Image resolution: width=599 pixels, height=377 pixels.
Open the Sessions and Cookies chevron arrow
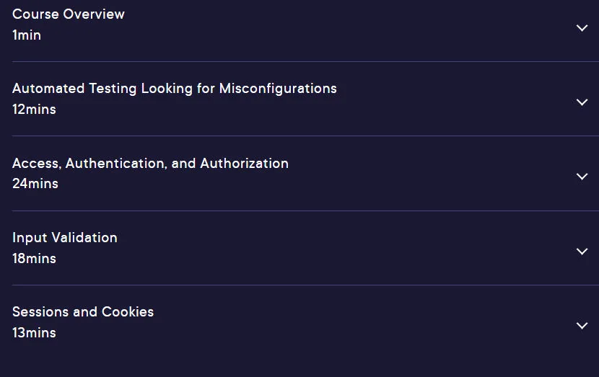click(x=582, y=326)
